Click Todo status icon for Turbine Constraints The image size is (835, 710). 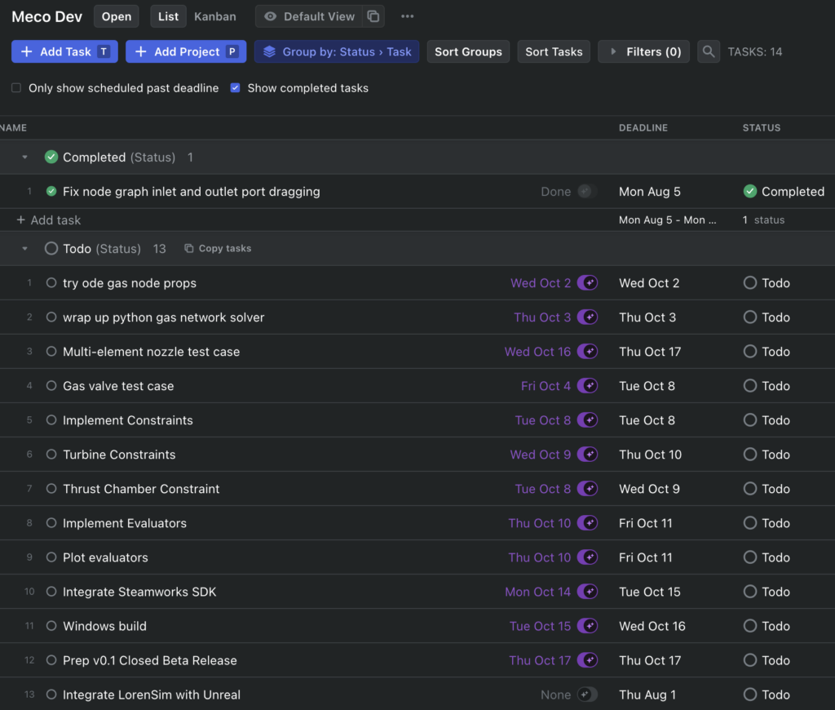(x=750, y=455)
